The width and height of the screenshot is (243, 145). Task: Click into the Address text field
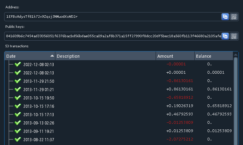[x=111, y=17]
